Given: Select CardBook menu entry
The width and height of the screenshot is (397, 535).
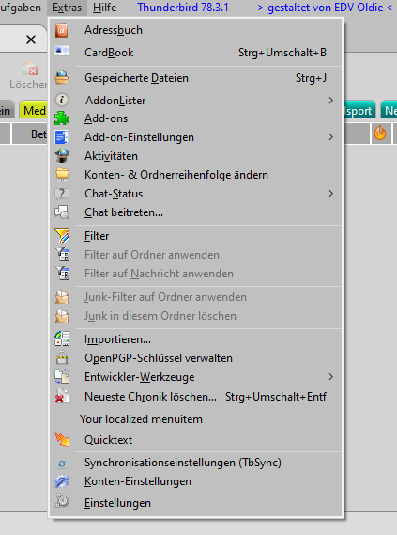Looking at the screenshot, I should tap(196, 53).
